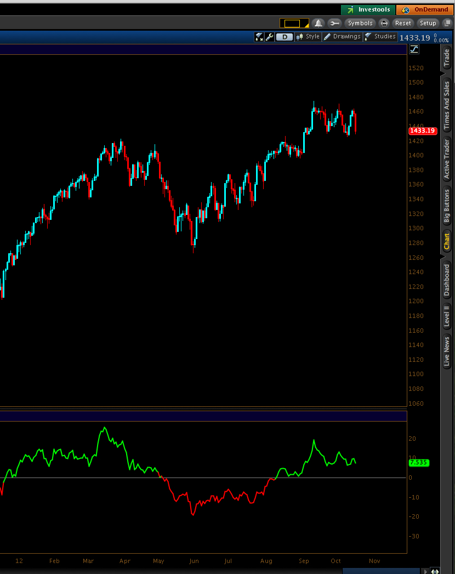This screenshot has height=574, width=455.
Task: Click the Sep label on time axis
Action: [304, 561]
